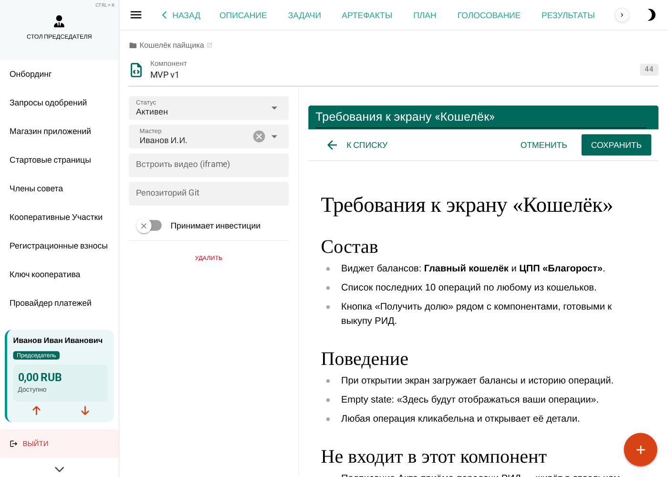This screenshot has height=477, width=668.
Task: Expand the Мастер dropdown arrow
Action: click(x=274, y=136)
